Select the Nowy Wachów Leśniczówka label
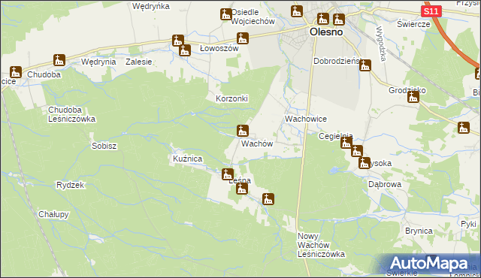 [321, 245]
